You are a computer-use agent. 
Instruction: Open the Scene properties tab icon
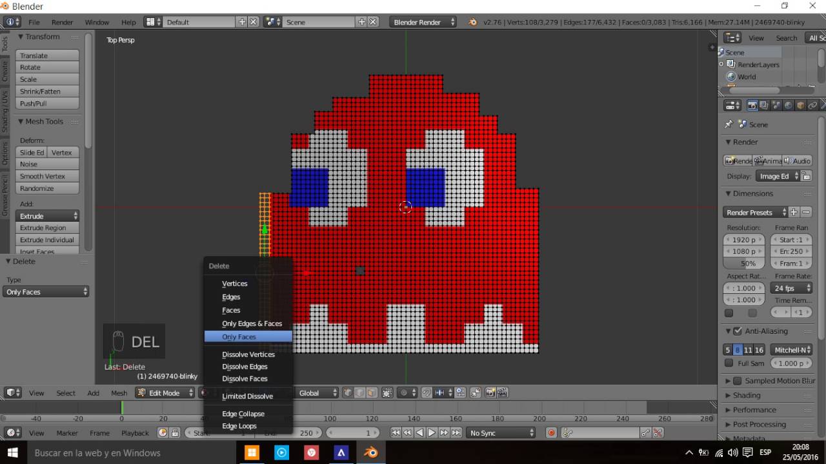tap(776, 105)
